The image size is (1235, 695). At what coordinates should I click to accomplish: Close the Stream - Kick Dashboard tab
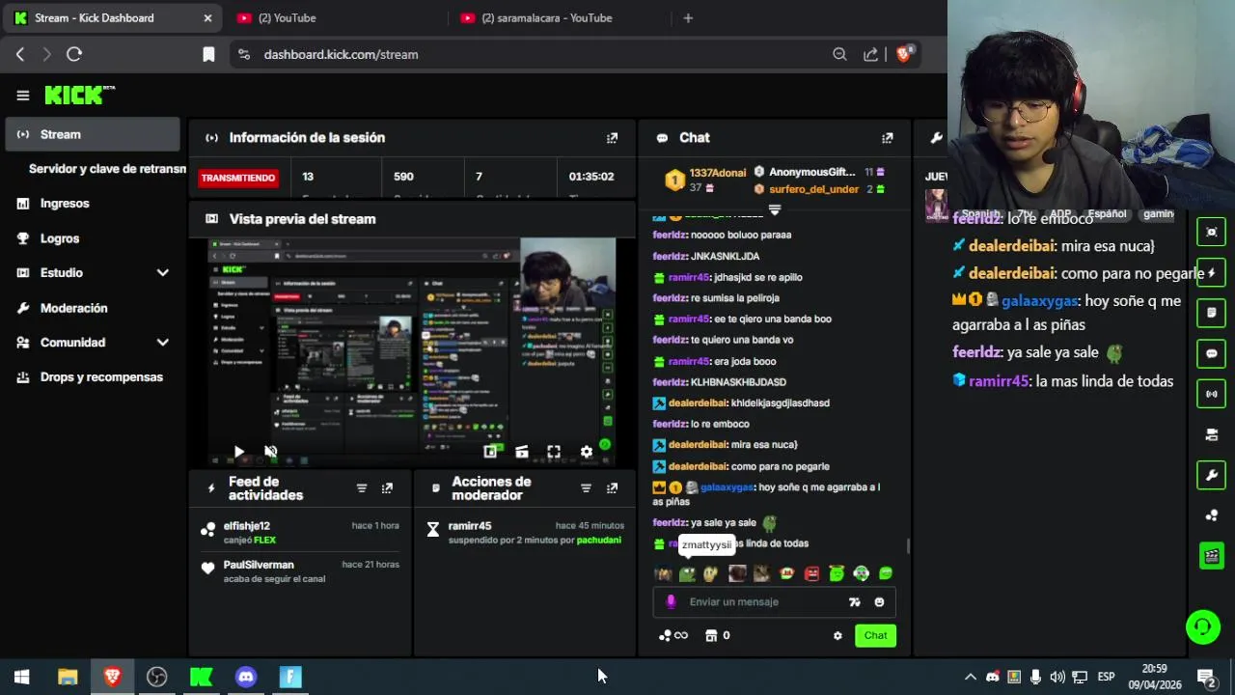(207, 17)
